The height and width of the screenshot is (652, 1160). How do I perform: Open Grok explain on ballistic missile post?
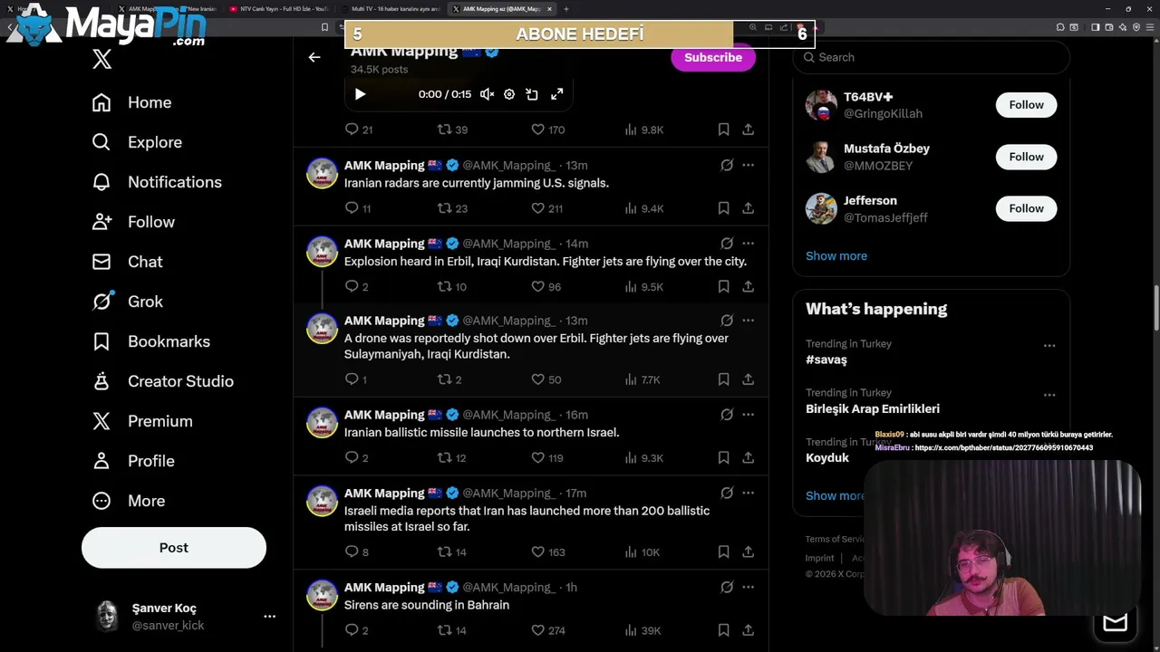(727, 415)
